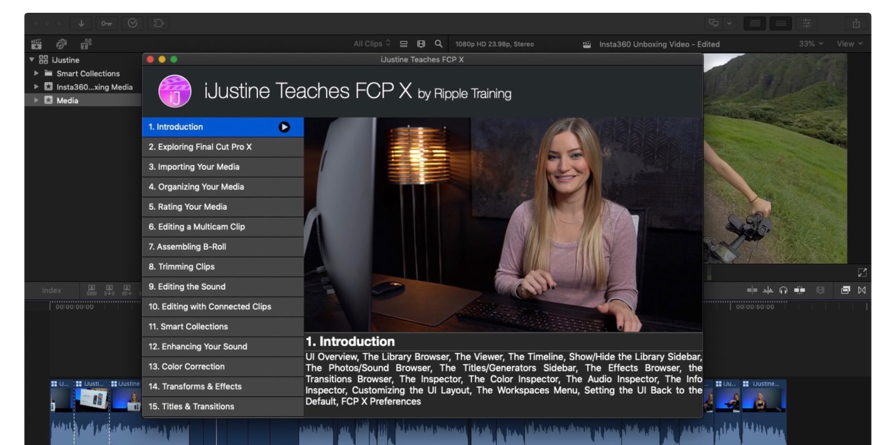Image resolution: width=891 pixels, height=445 pixels.
Task: Select lesson 6. Editing a Multicam Clip
Action: [197, 227]
